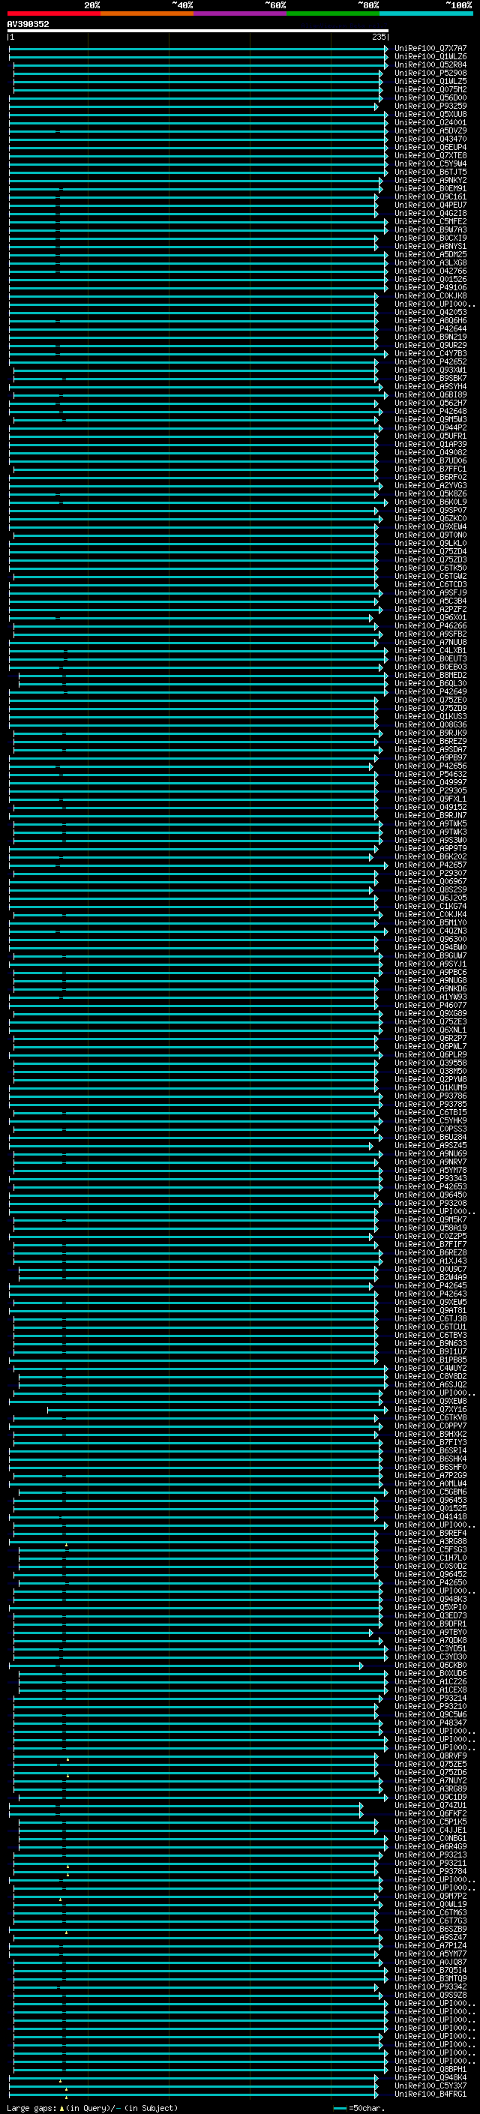The width and height of the screenshot is (480, 2114).
Task: Click the orange ~40% identity legend segment
Action: click(147, 13)
